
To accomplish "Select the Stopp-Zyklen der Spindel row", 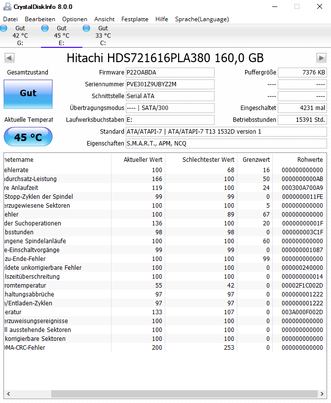I will (x=165, y=197).
